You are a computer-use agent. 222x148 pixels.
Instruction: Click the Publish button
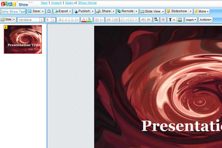pos(82,11)
